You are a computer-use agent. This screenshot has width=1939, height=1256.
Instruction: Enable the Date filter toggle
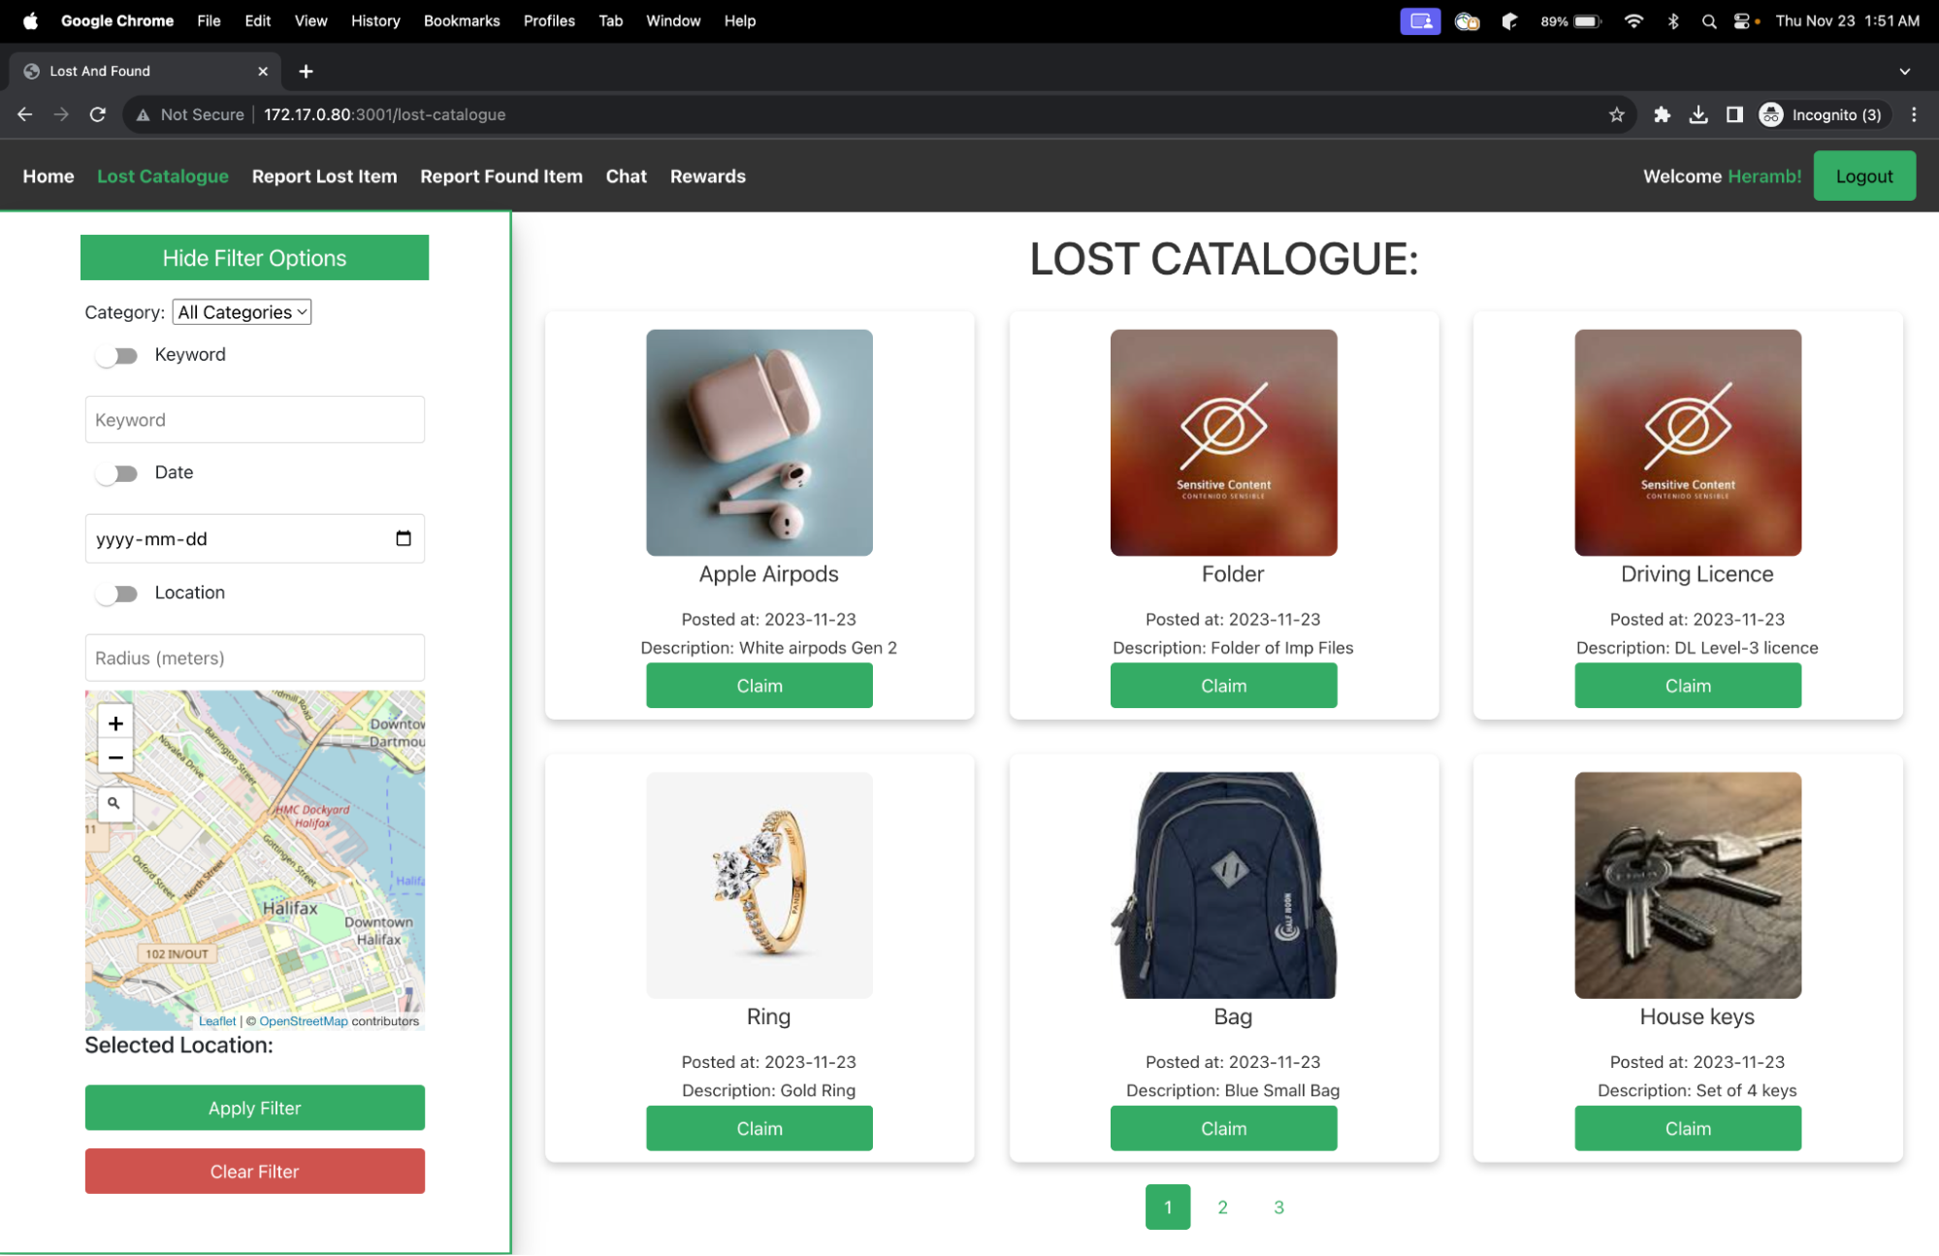(x=116, y=473)
